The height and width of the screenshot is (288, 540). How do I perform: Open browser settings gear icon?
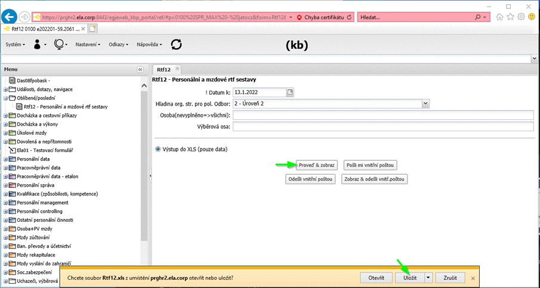pos(520,17)
